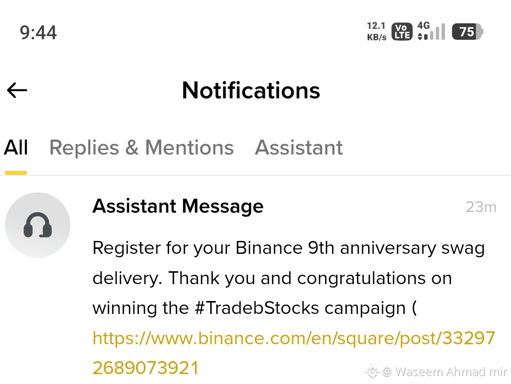Tap the 23m timestamp of the message
The height and width of the screenshot is (384, 511).
481,207
